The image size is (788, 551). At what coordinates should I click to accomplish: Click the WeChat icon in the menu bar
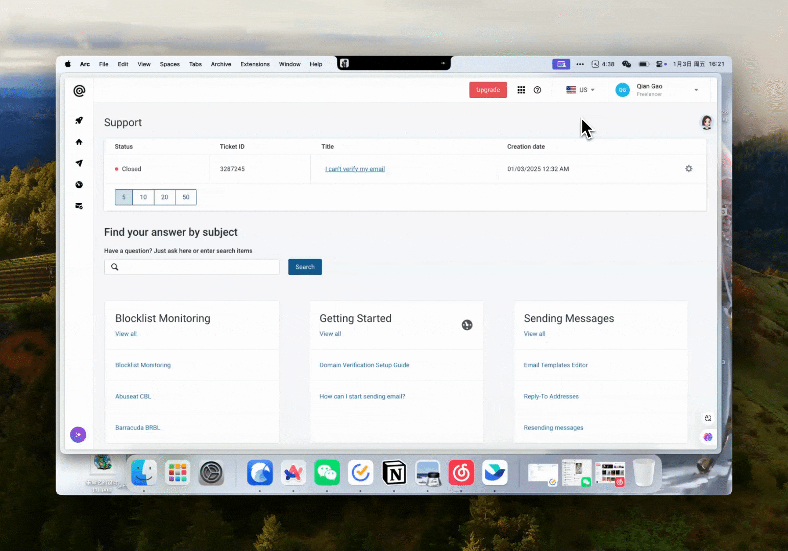[x=627, y=64]
